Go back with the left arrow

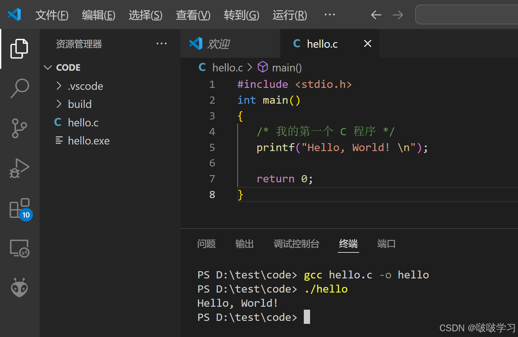[376, 15]
